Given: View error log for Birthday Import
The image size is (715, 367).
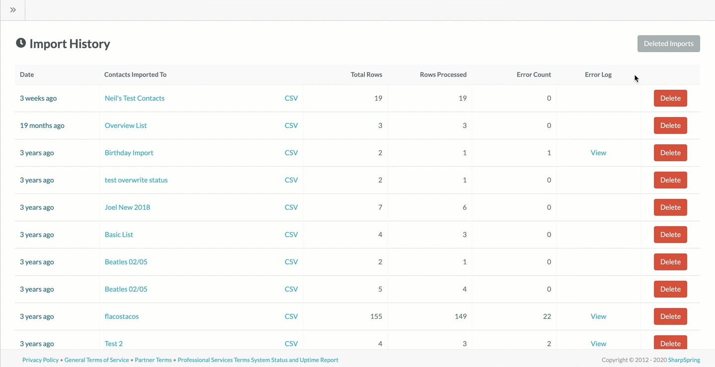Looking at the screenshot, I should pos(598,153).
